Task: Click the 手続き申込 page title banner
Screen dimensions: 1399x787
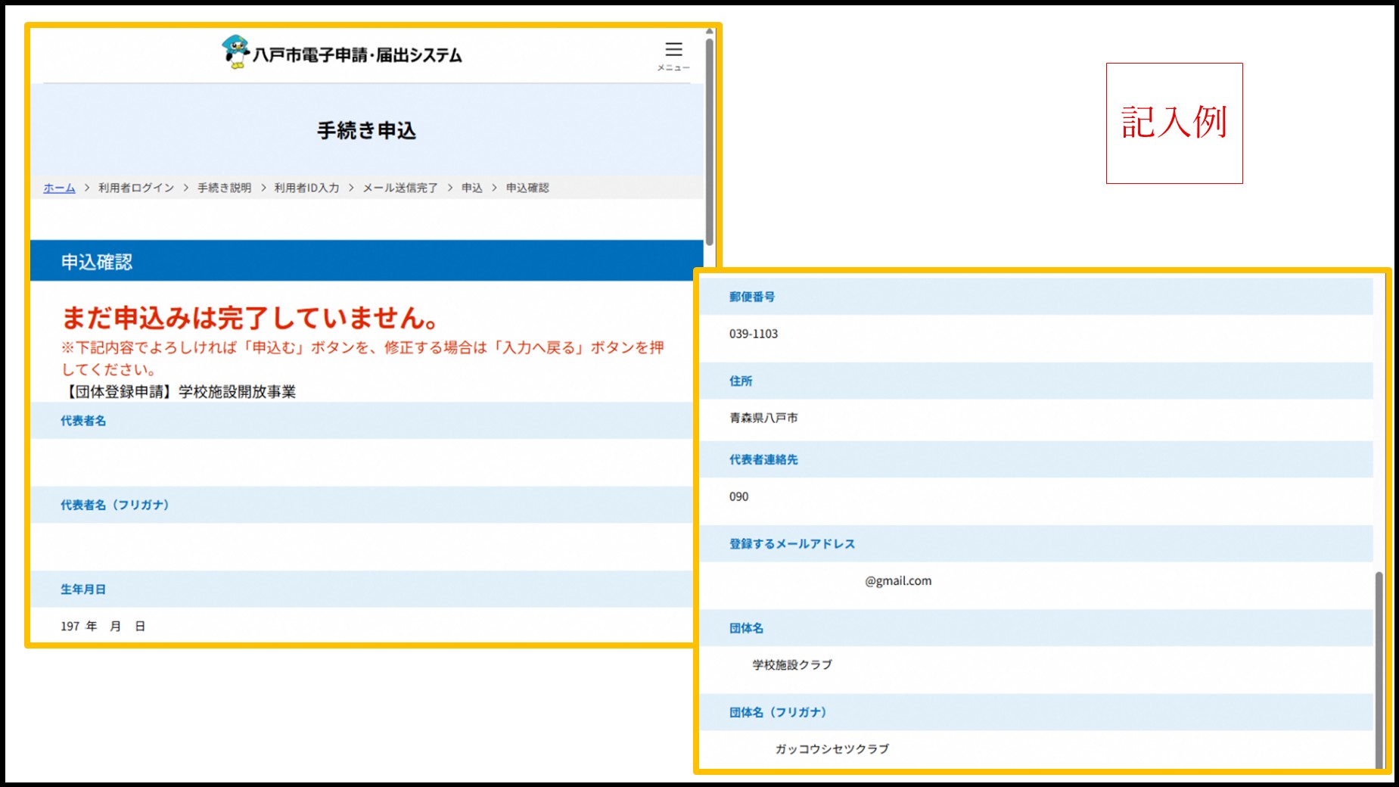Action: (368, 129)
